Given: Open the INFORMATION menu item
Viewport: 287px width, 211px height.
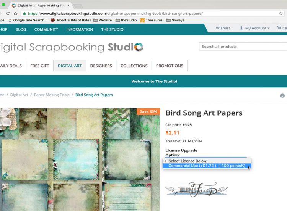Looking at the screenshot, I should (x=80, y=29).
